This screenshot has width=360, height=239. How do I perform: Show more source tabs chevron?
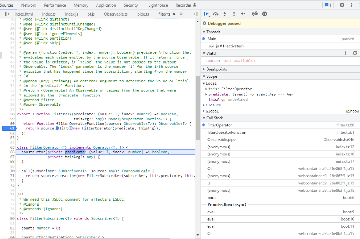click(181, 14)
